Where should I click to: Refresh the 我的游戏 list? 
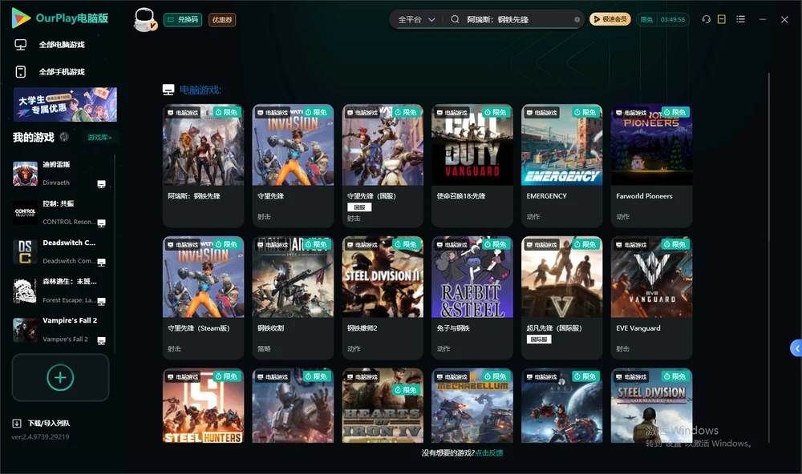click(64, 137)
